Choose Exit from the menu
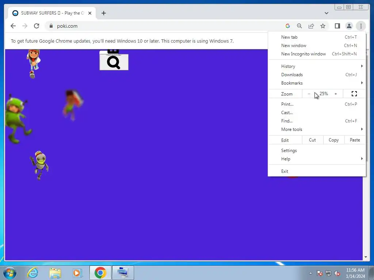This screenshot has height=280, width=374. pos(317,171)
